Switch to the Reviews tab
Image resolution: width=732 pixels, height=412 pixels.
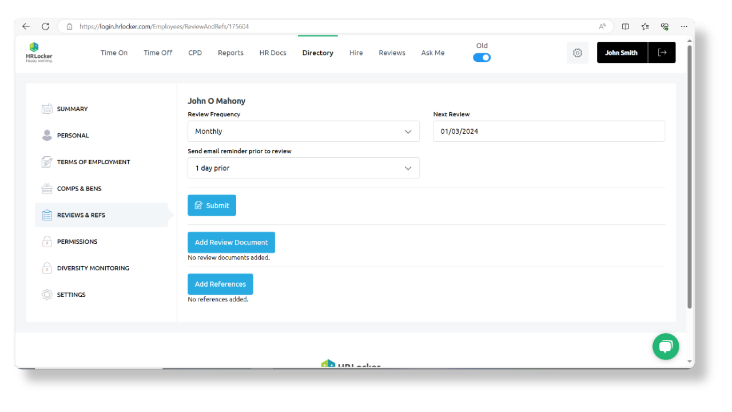click(x=392, y=52)
